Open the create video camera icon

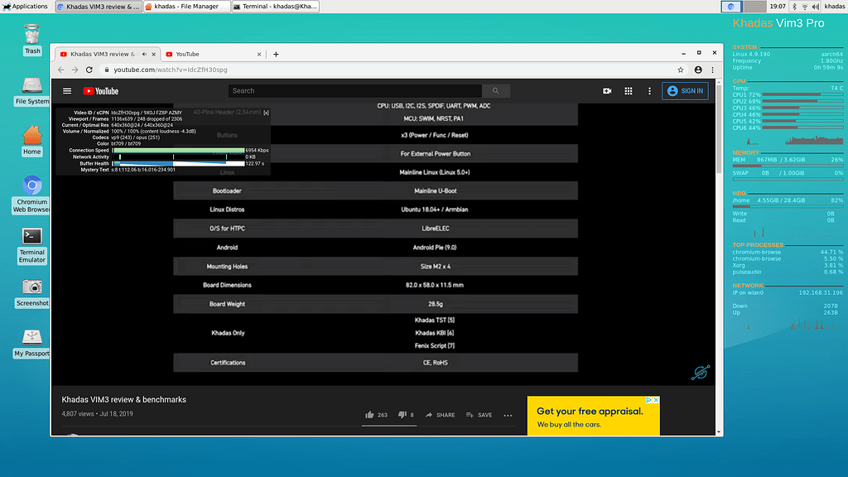pyautogui.click(x=607, y=91)
